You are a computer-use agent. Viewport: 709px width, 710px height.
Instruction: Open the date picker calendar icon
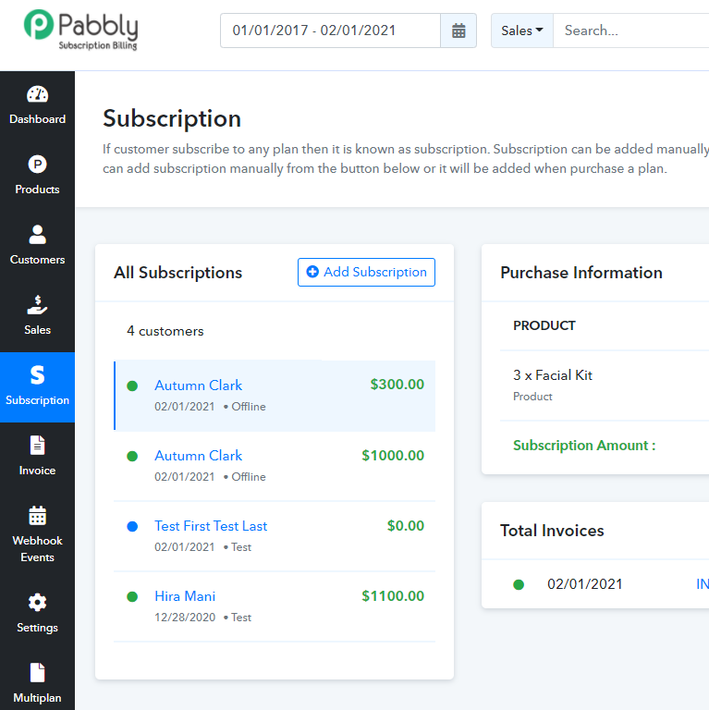tap(458, 31)
